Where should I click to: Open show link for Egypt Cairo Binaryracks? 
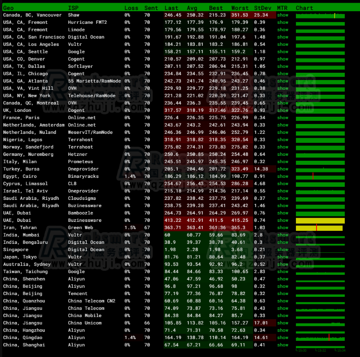pyautogui.click(x=282, y=176)
